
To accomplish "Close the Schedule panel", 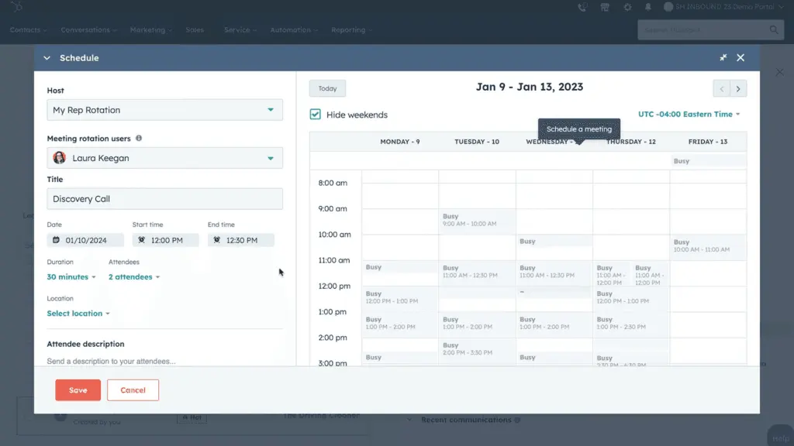I will tap(740, 57).
